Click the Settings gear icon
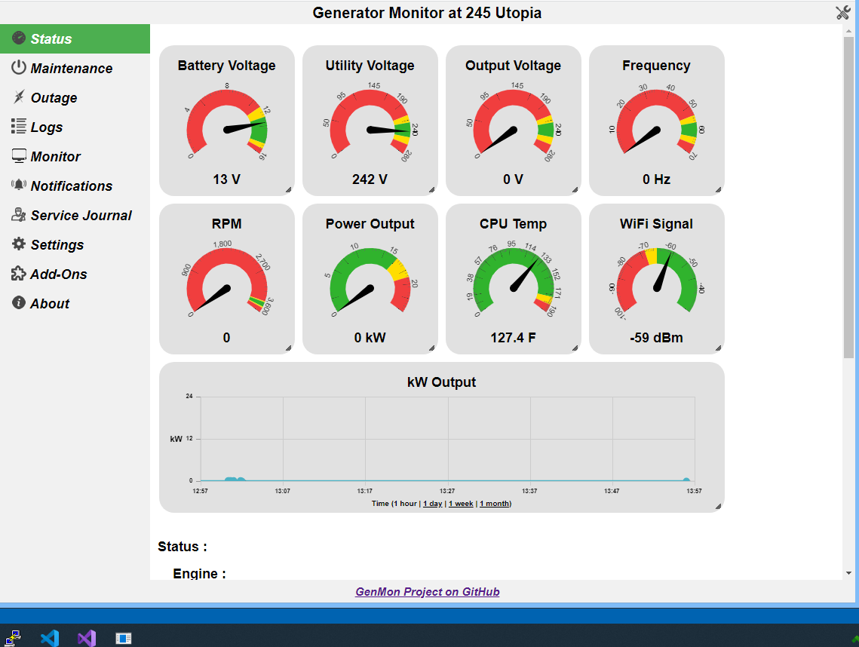This screenshot has height=647, width=859. click(19, 244)
